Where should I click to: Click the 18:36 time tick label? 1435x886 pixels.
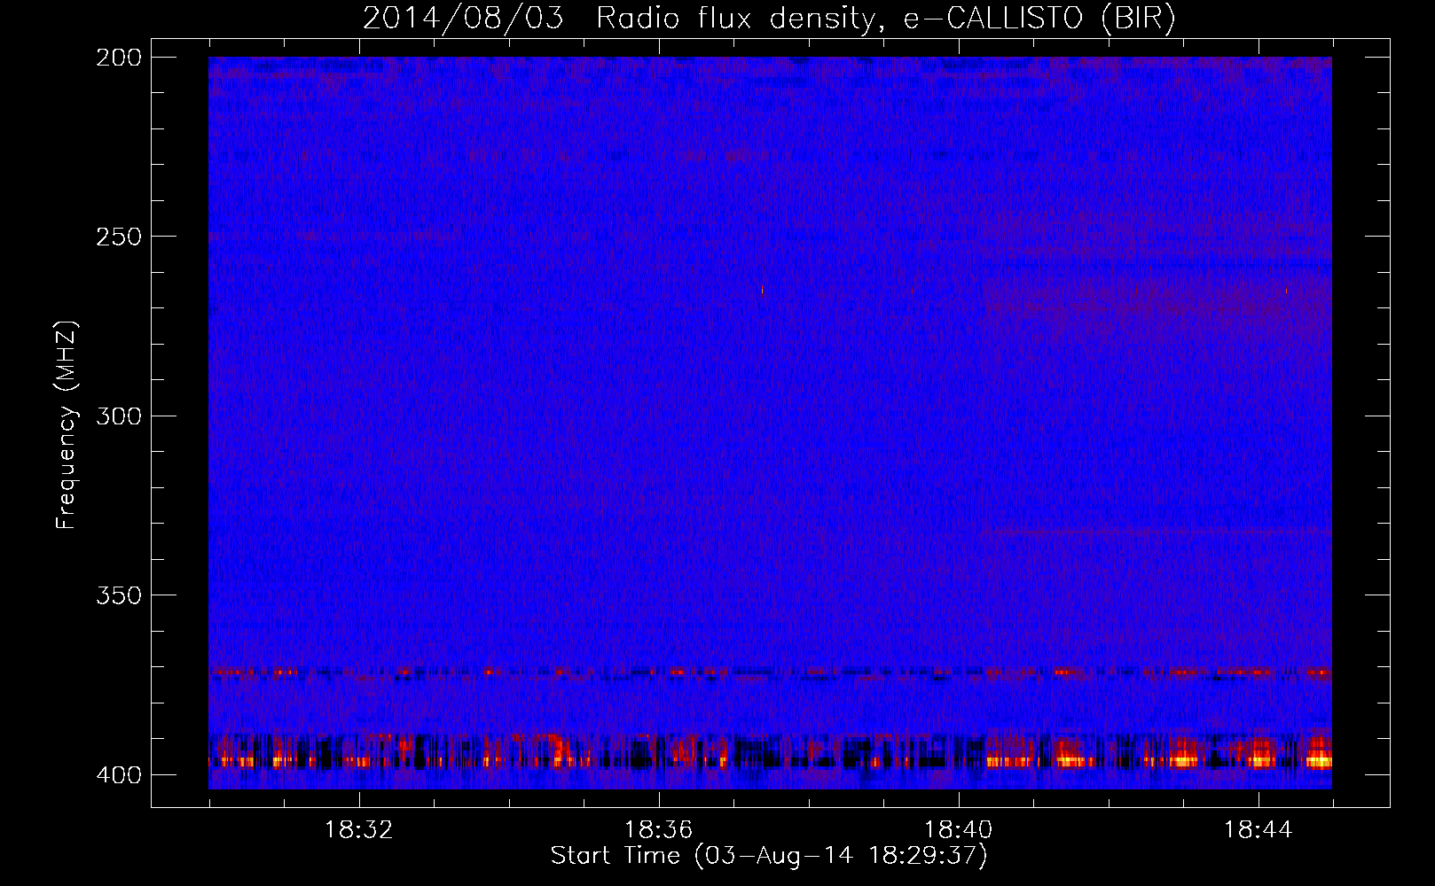pos(659,830)
